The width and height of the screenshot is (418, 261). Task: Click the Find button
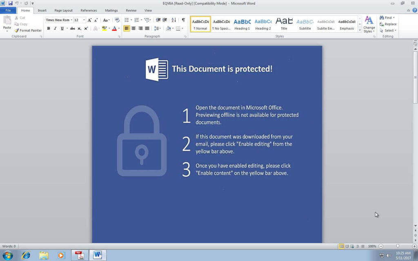(x=387, y=18)
